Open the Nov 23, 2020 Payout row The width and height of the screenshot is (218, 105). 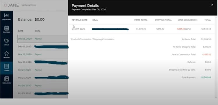tap(43, 54)
